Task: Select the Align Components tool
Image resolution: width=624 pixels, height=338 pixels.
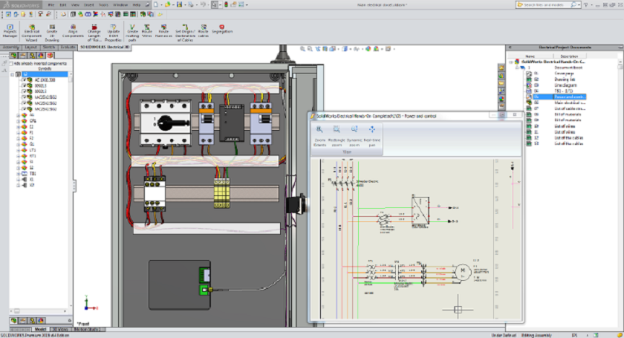Action: coord(73,31)
